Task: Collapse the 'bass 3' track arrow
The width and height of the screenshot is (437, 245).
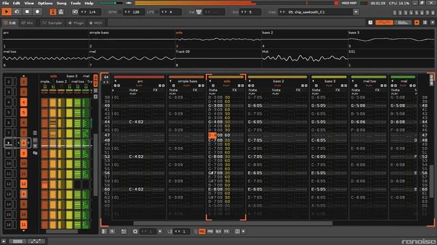Action: [313, 81]
